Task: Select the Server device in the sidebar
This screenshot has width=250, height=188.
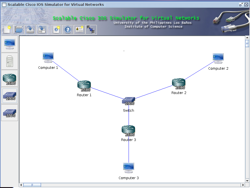Action: [x=9, y=61]
